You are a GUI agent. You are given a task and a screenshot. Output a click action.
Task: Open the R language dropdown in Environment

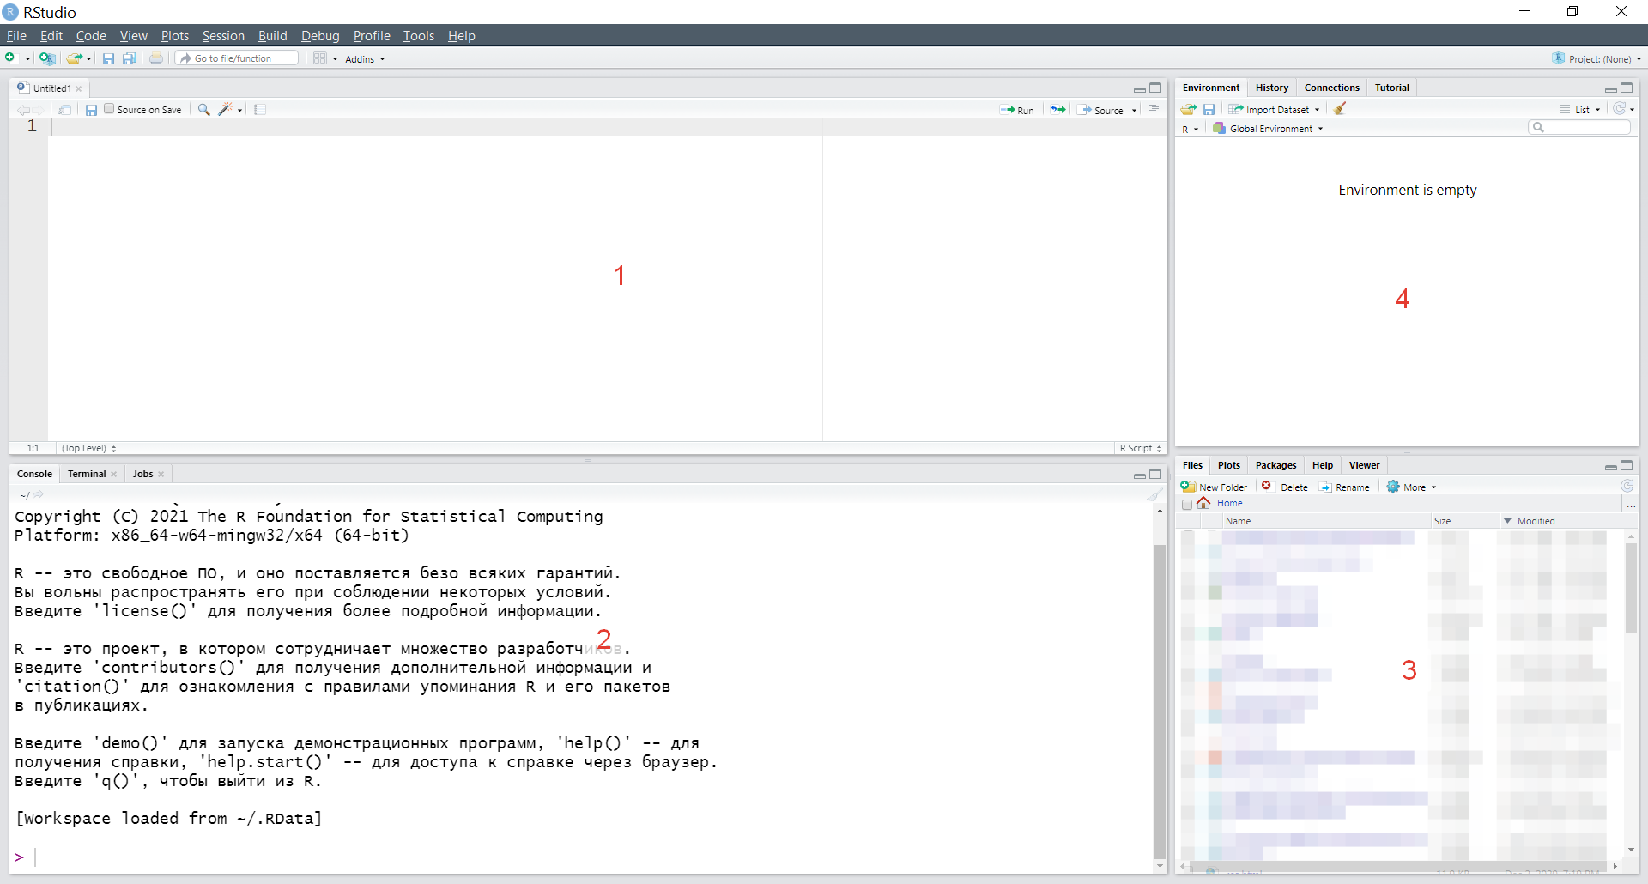point(1190,129)
